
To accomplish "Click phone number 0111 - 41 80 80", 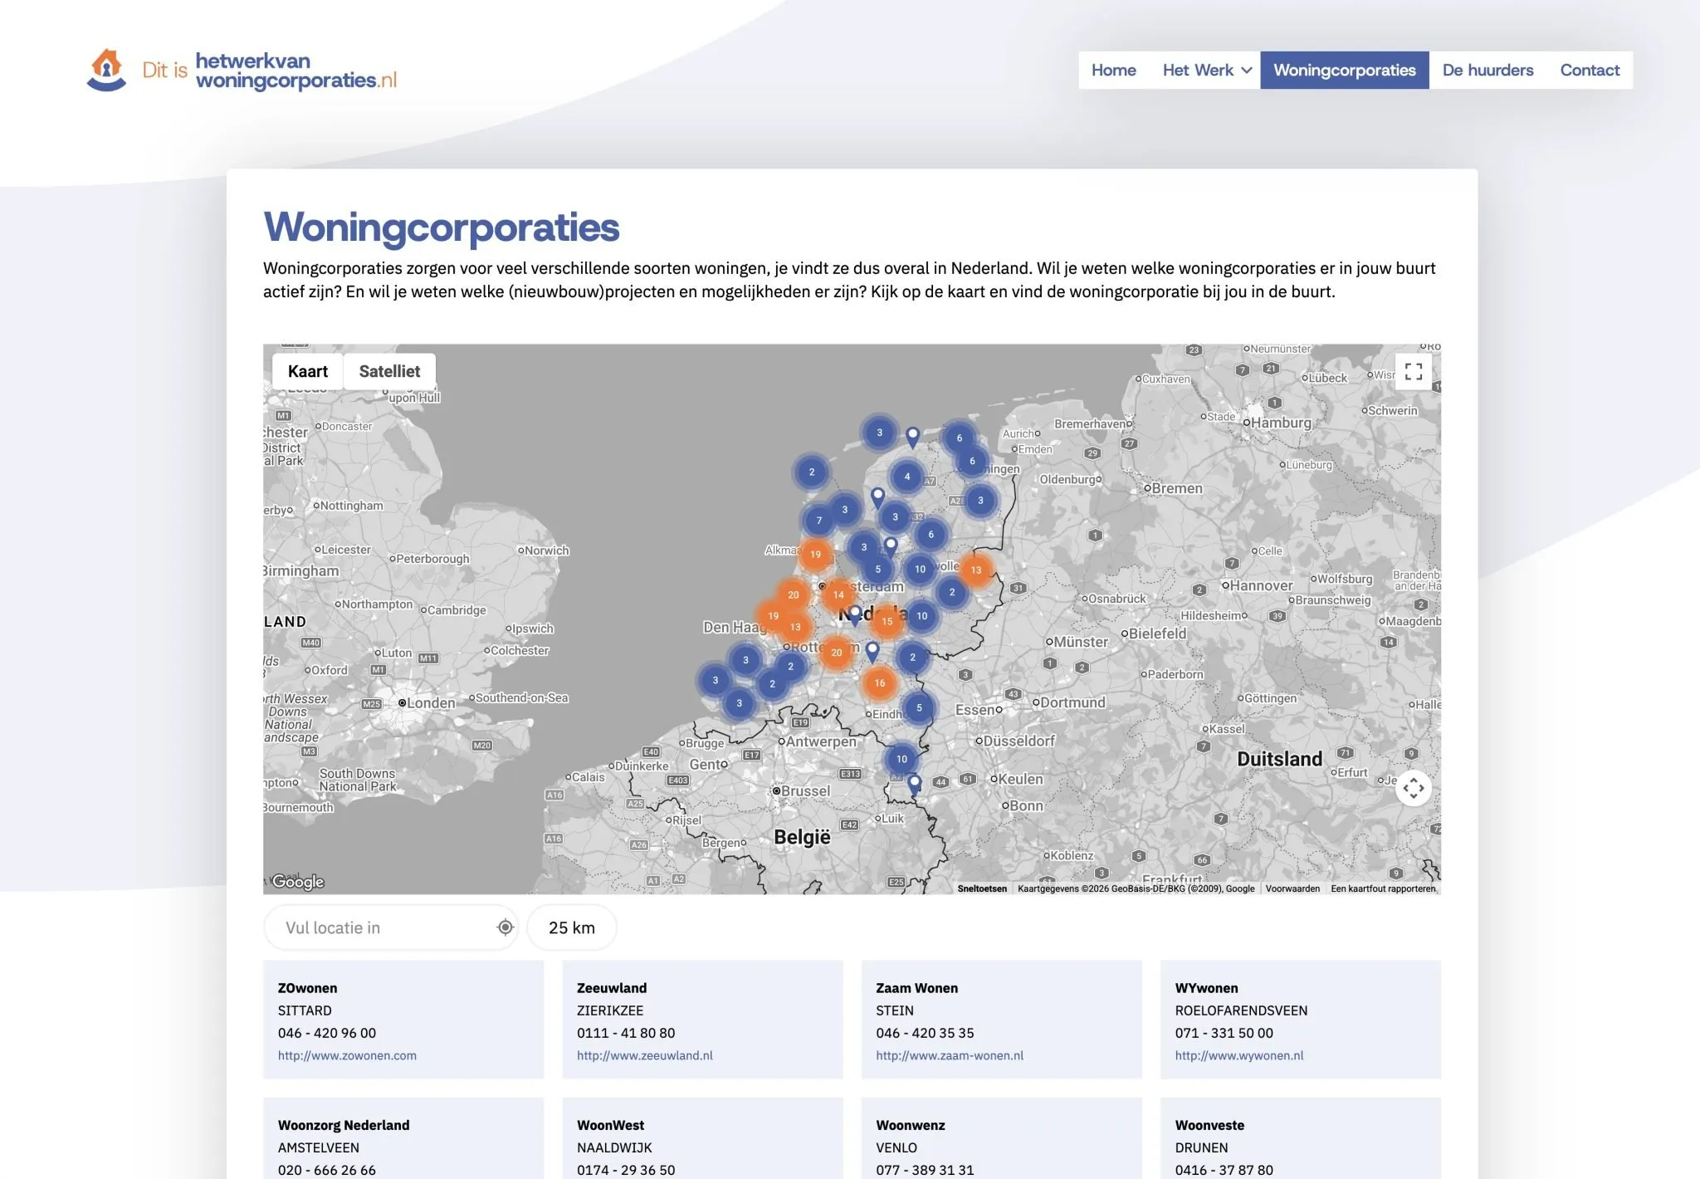I will pyautogui.click(x=626, y=1033).
